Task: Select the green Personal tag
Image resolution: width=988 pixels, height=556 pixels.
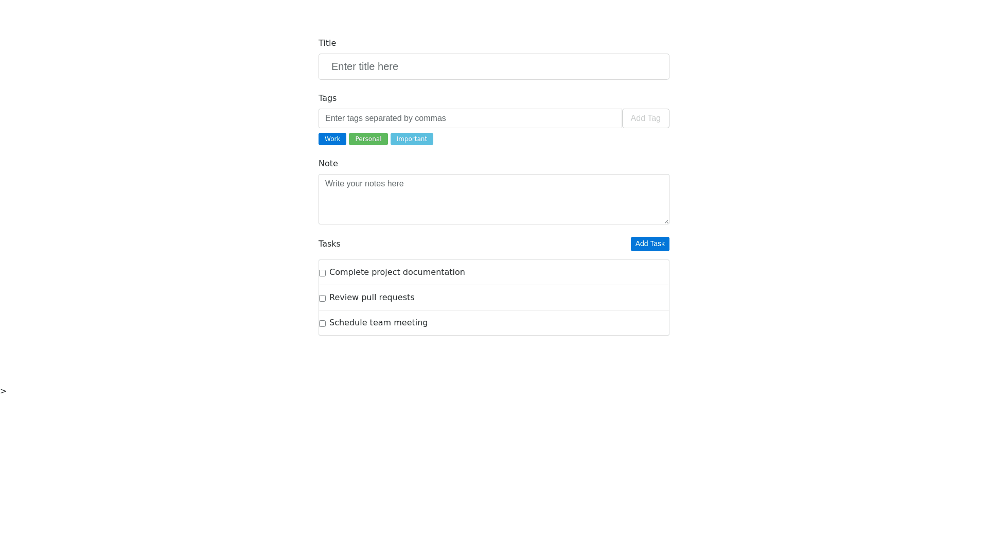Action: pyautogui.click(x=368, y=139)
